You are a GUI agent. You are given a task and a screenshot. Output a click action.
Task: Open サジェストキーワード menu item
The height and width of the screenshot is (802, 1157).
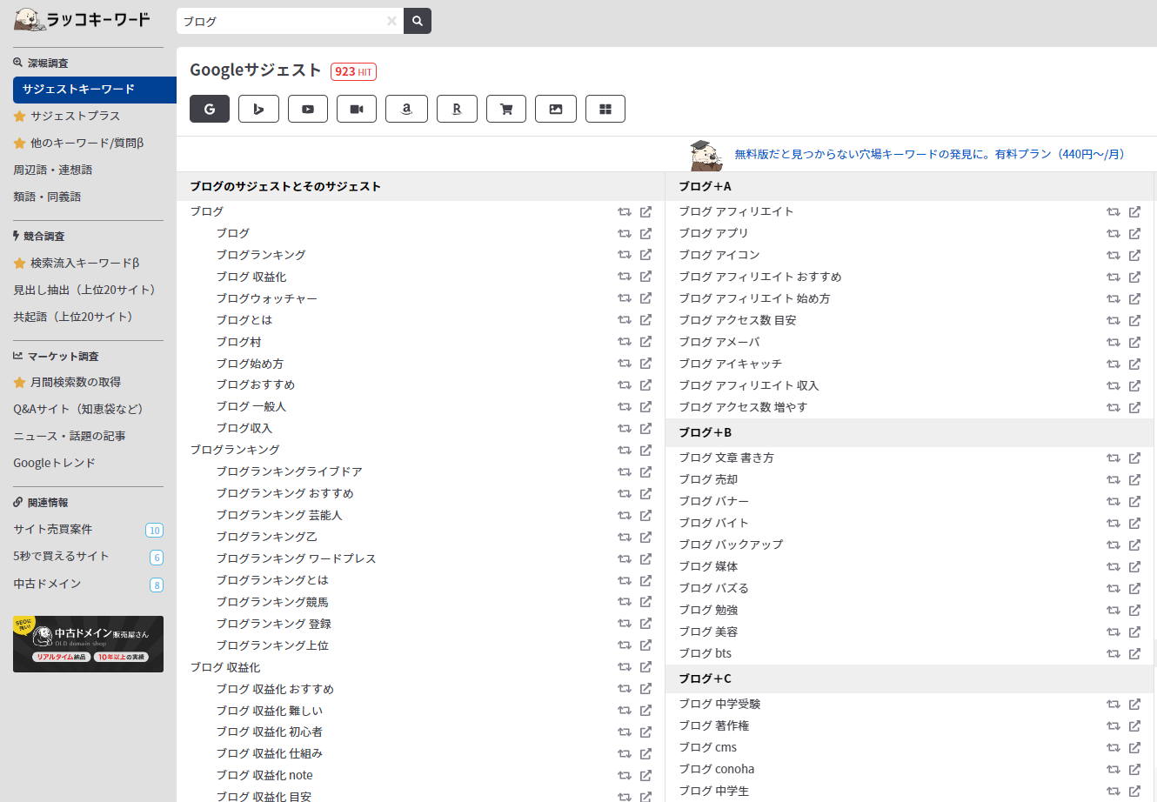pos(95,90)
